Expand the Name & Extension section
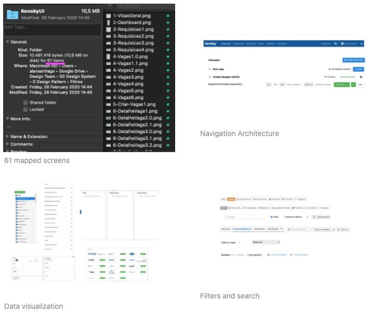This screenshot has width=369, height=314. [7, 136]
